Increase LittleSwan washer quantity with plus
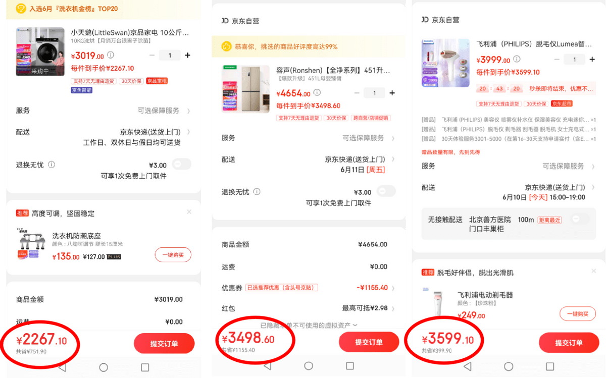606x378 pixels. (188, 56)
